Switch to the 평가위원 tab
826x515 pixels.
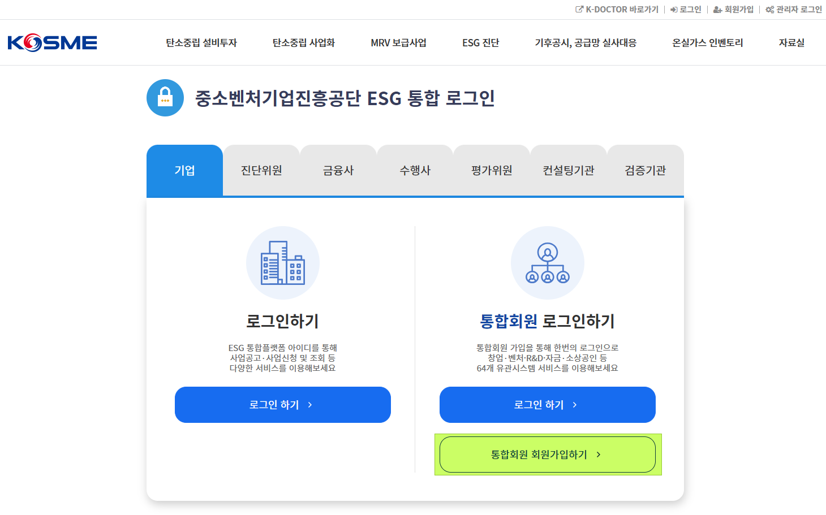click(492, 170)
